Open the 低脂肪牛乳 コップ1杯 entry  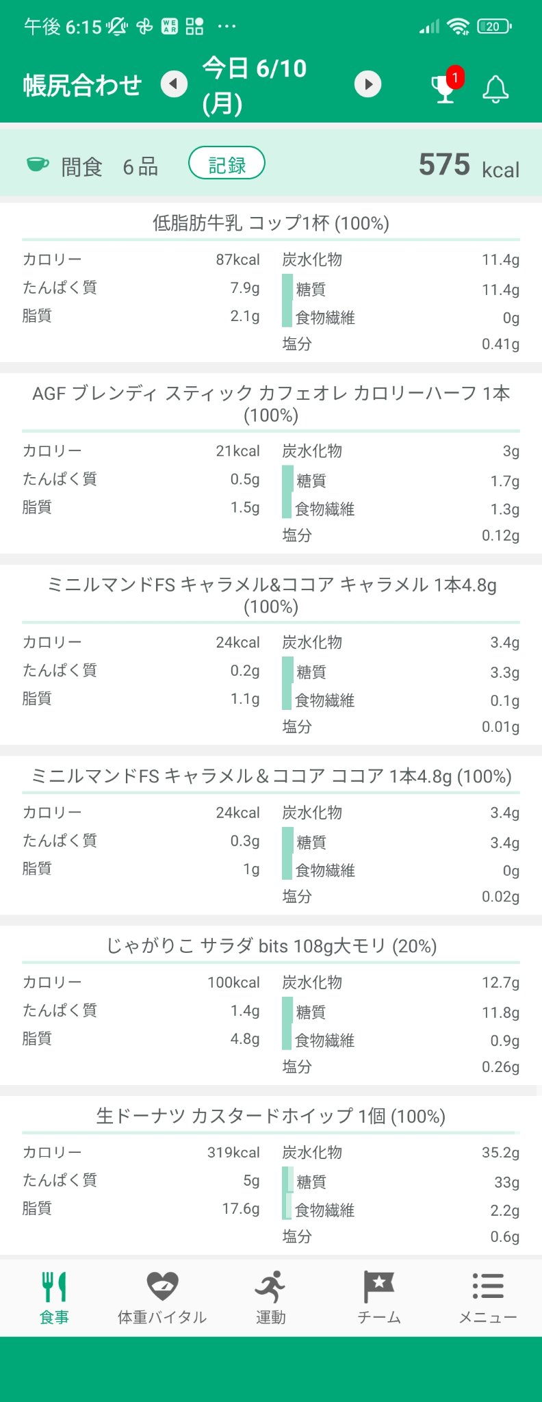(x=271, y=223)
